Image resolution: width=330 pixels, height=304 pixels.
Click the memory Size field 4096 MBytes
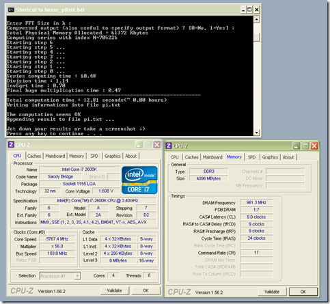coord(208,178)
